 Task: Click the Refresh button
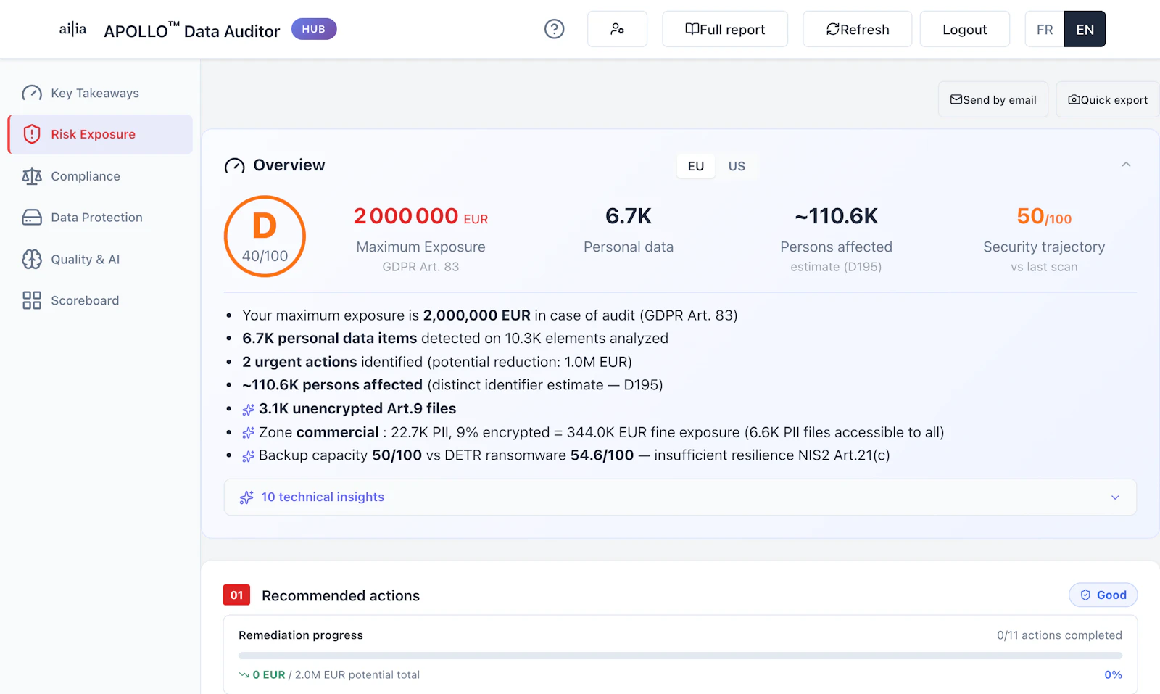[x=857, y=29]
